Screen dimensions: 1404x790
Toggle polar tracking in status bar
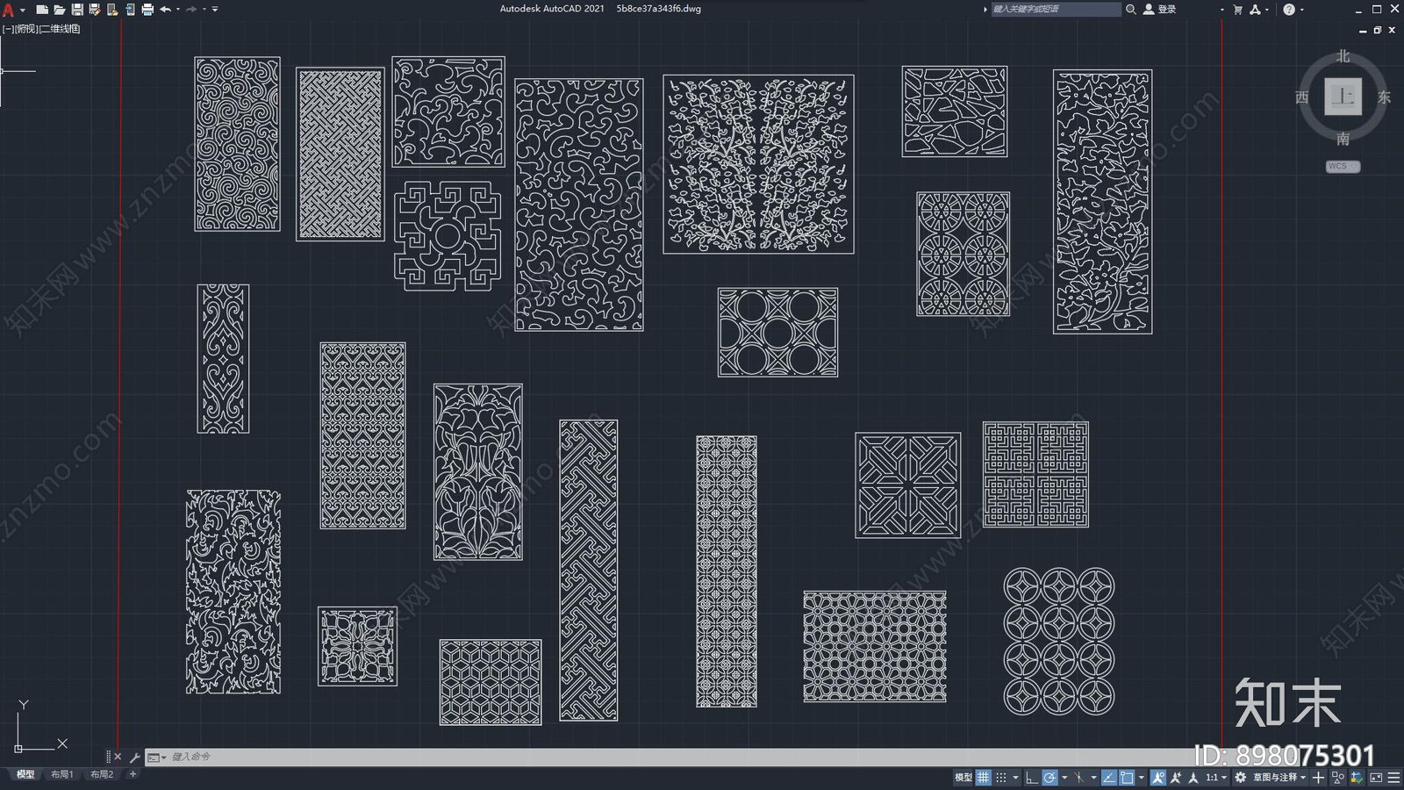(1049, 777)
